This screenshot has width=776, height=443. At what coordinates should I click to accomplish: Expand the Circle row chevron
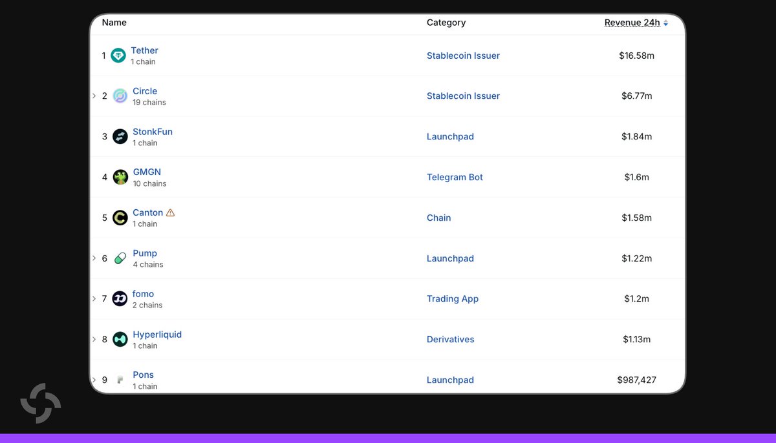pos(94,96)
